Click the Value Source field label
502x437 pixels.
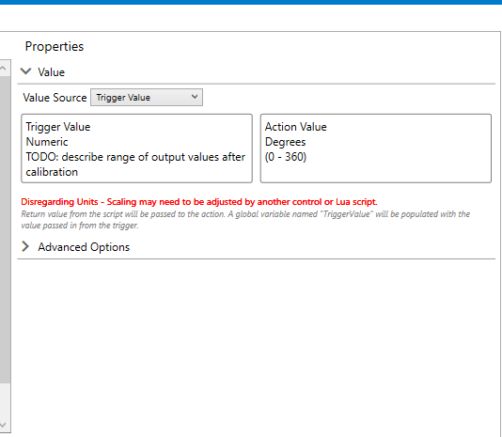[x=55, y=98]
